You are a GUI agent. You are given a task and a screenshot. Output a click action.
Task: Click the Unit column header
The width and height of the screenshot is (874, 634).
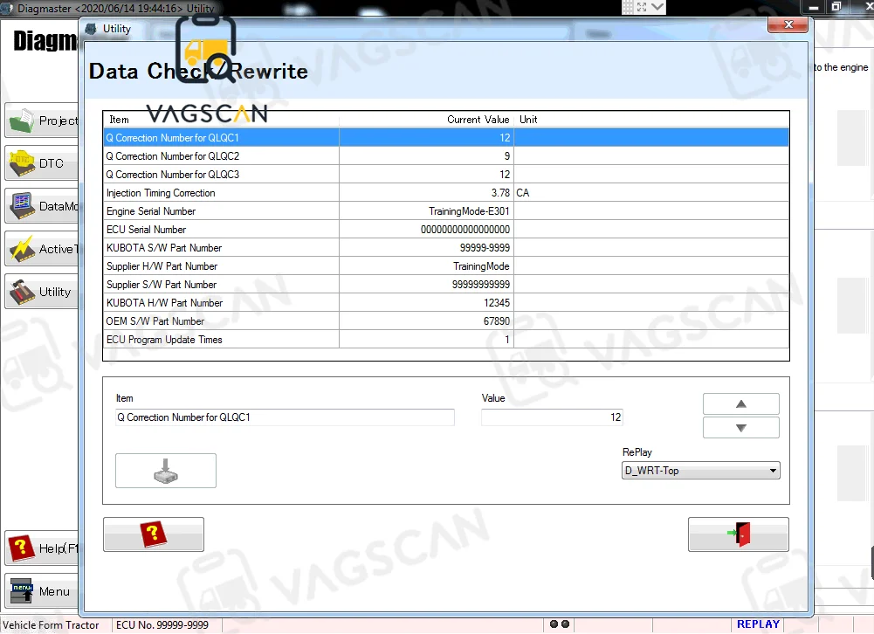point(651,120)
